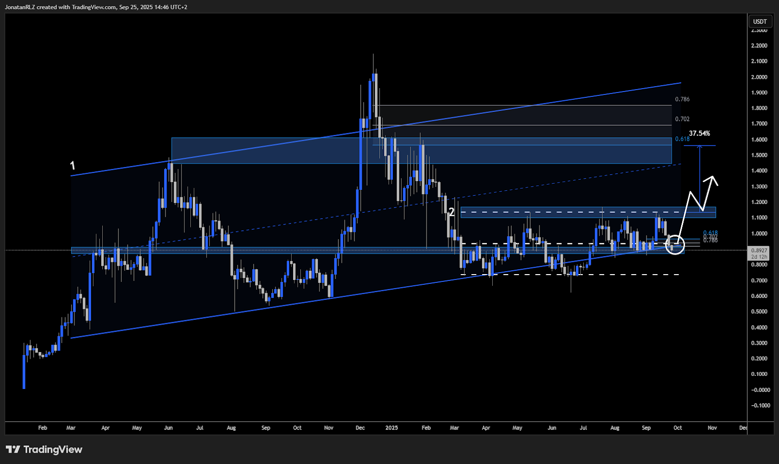
Task: Click the 1.0000 level on price axis
Action: (759, 234)
